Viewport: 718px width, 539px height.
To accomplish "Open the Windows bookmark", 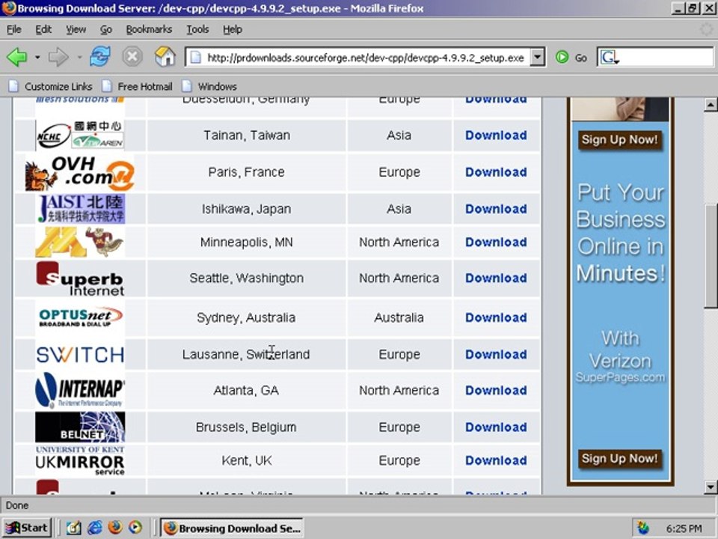I will pyautogui.click(x=209, y=86).
